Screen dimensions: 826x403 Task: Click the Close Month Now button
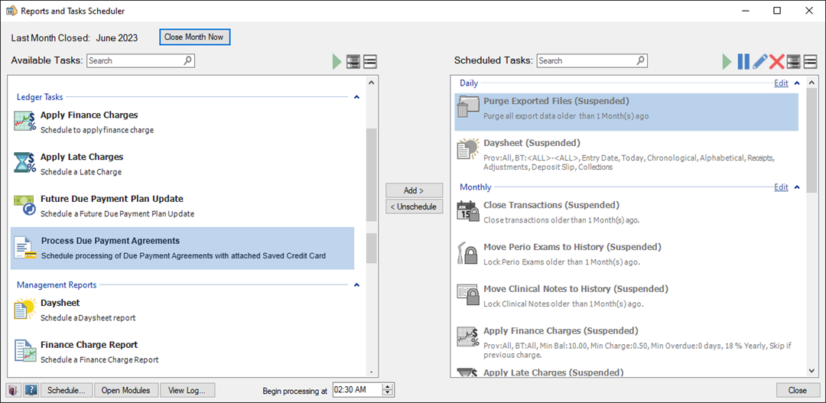tap(194, 37)
